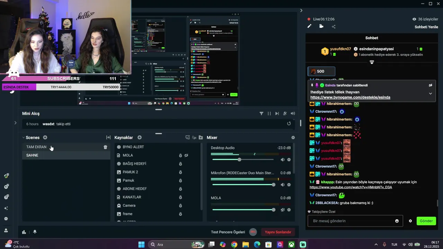443x249 pixels.
Task: Pause the mini feed alert queue
Action: tap(269, 113)
